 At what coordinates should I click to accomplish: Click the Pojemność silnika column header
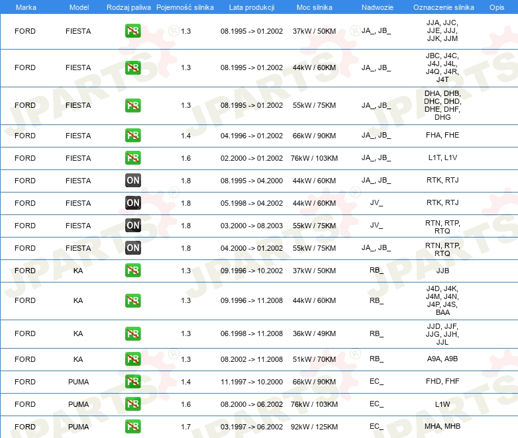(x=185, y=7)
